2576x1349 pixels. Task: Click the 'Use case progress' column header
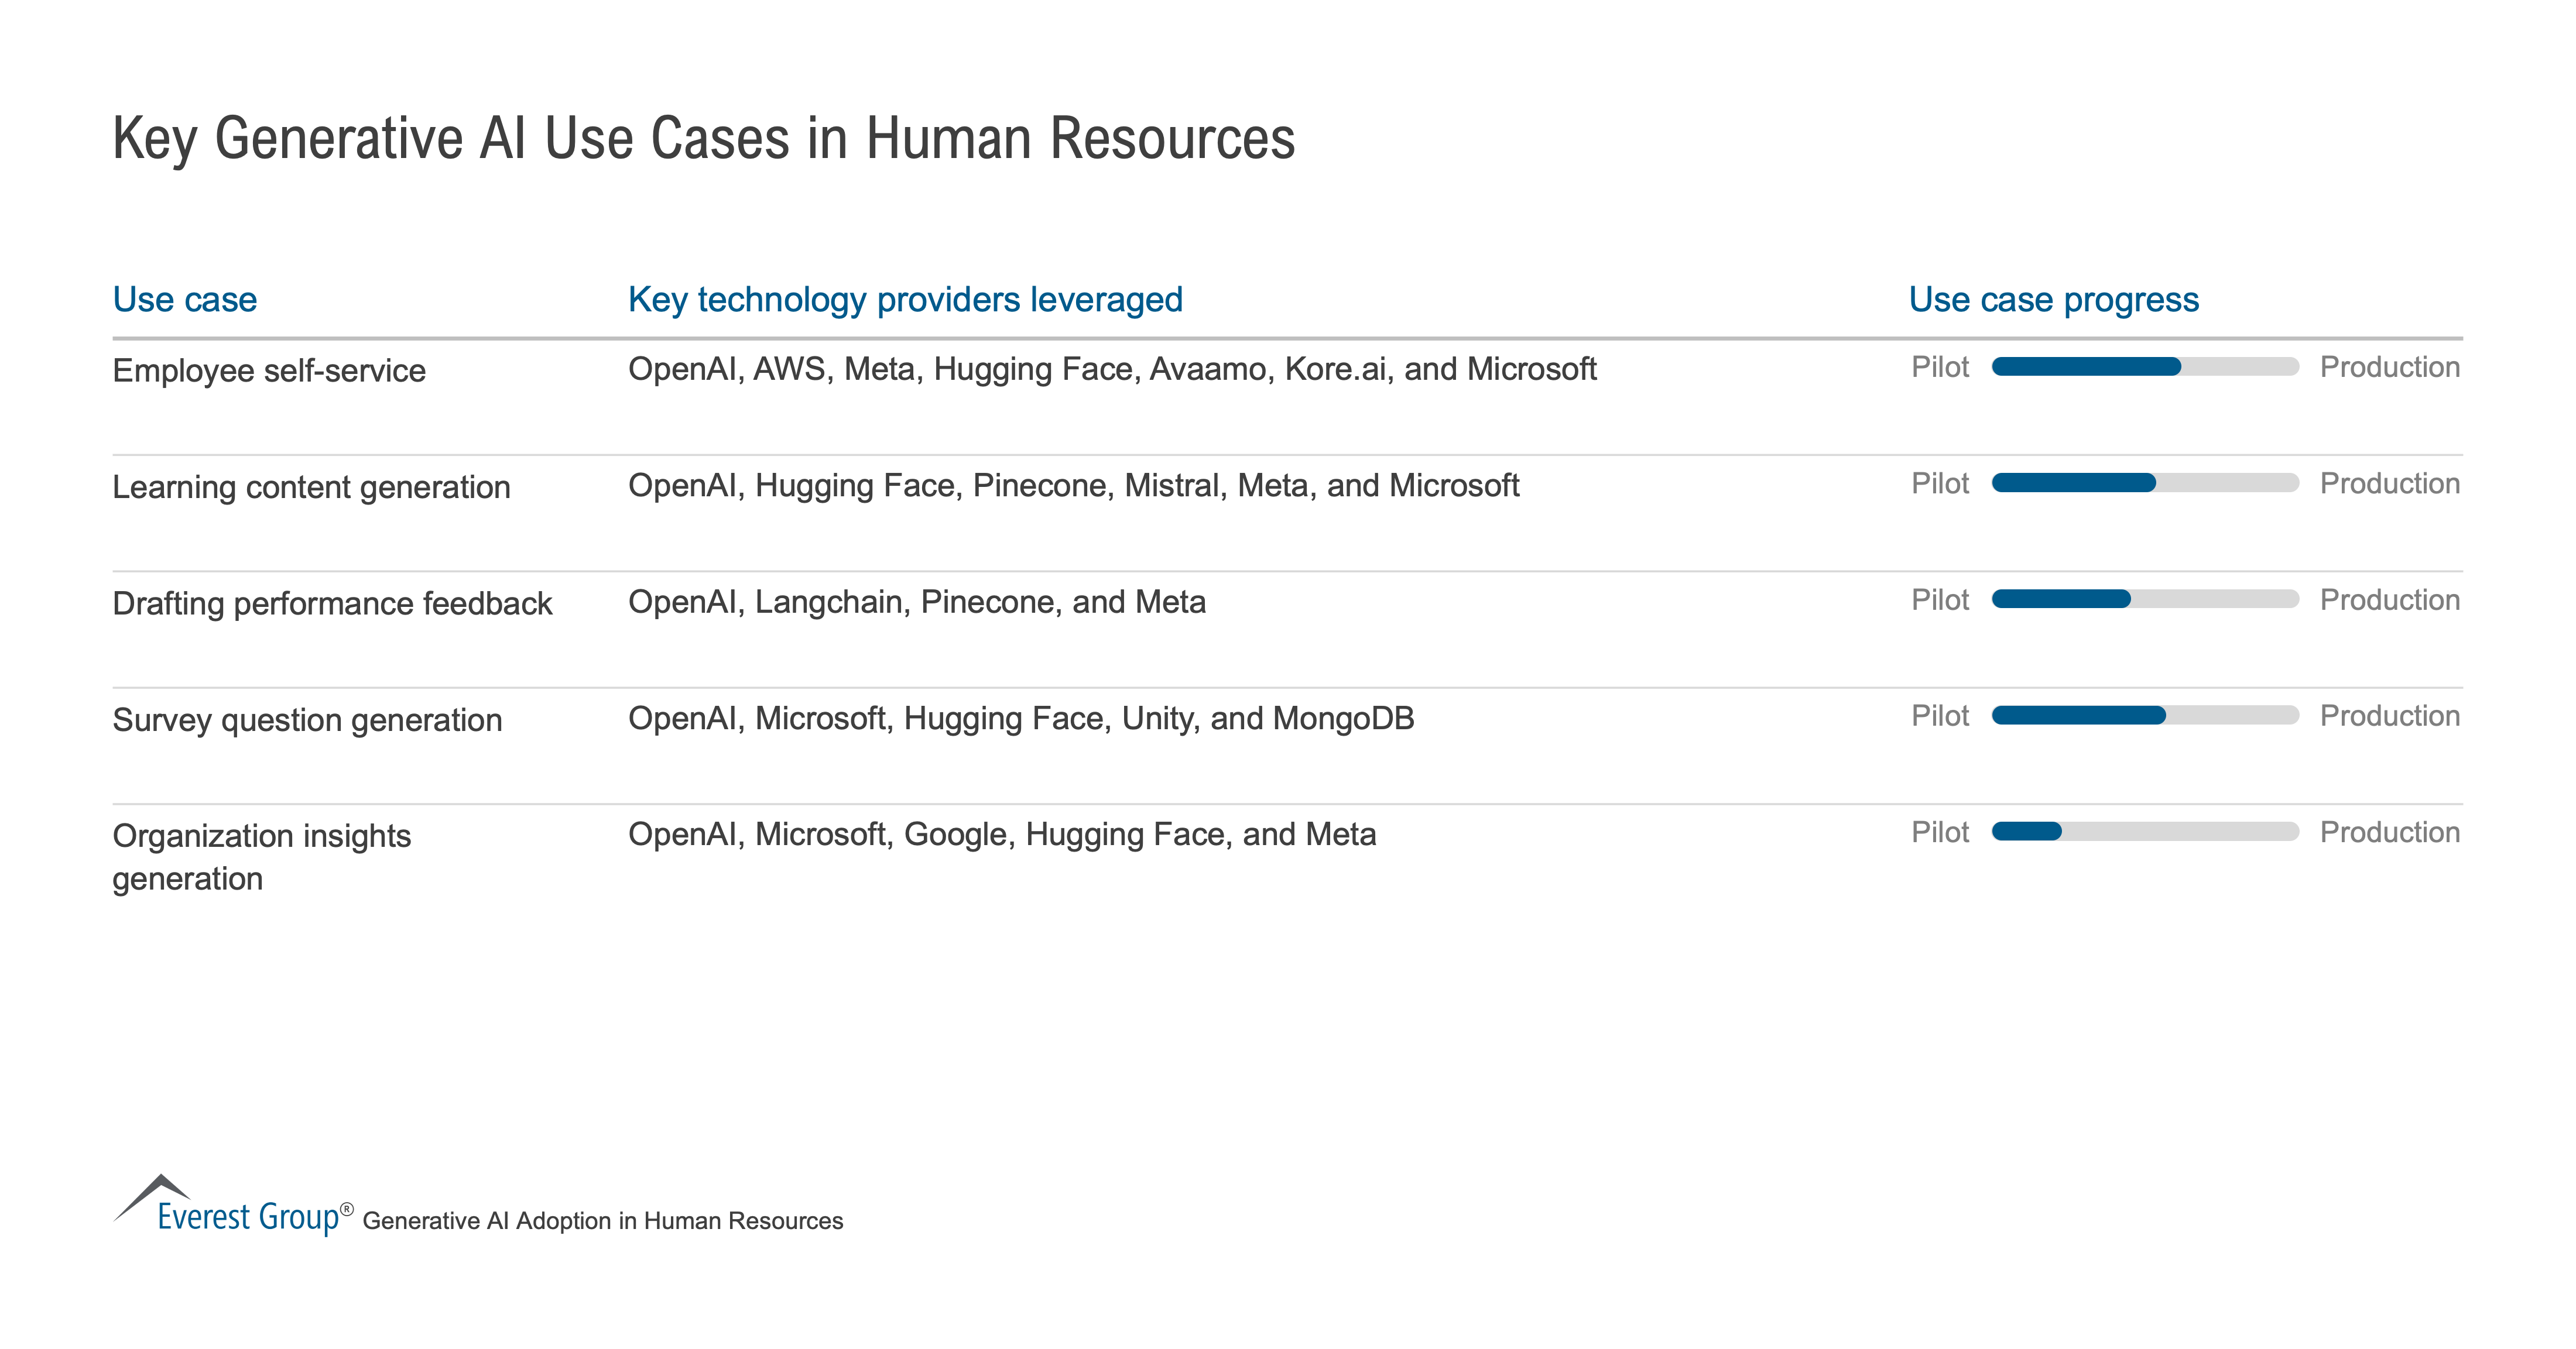pos(2053,300)
